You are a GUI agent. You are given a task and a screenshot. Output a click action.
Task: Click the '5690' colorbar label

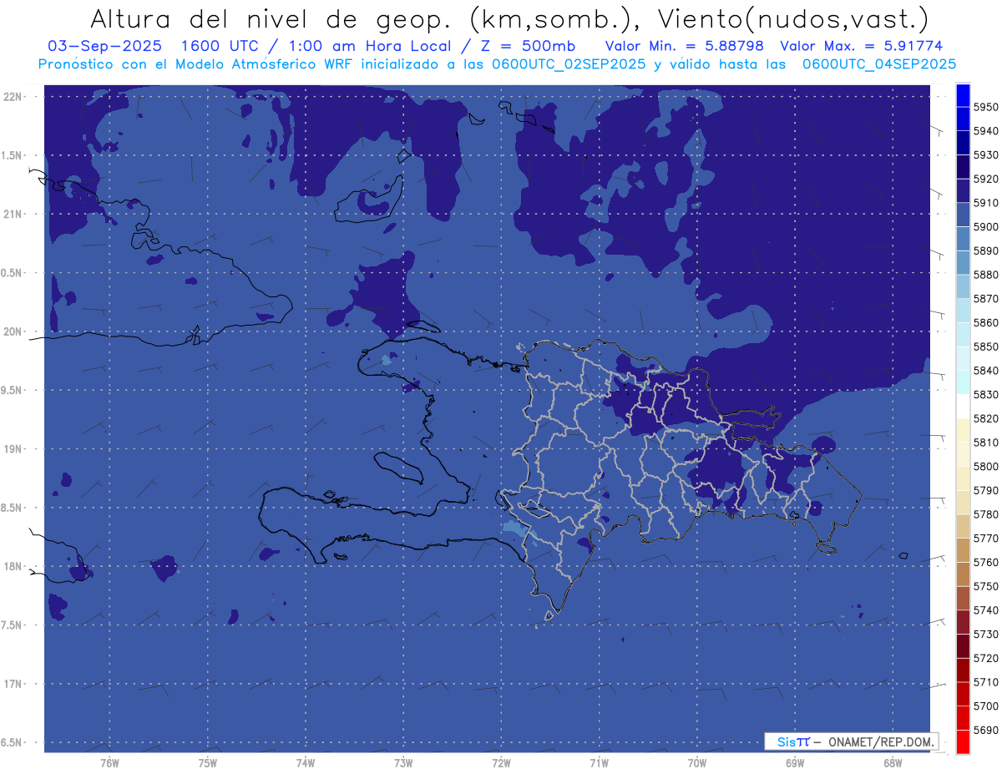pos(987,730)
